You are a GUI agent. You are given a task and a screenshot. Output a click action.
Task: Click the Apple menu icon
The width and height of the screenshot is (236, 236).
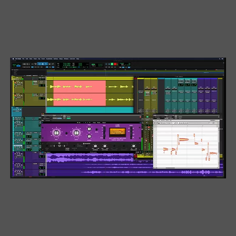click(13, 59)
